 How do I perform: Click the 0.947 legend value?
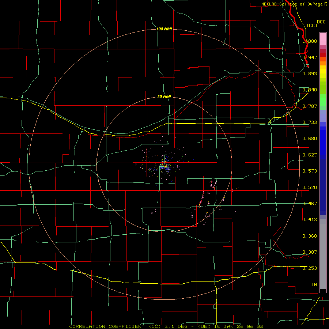click(310, 57)
